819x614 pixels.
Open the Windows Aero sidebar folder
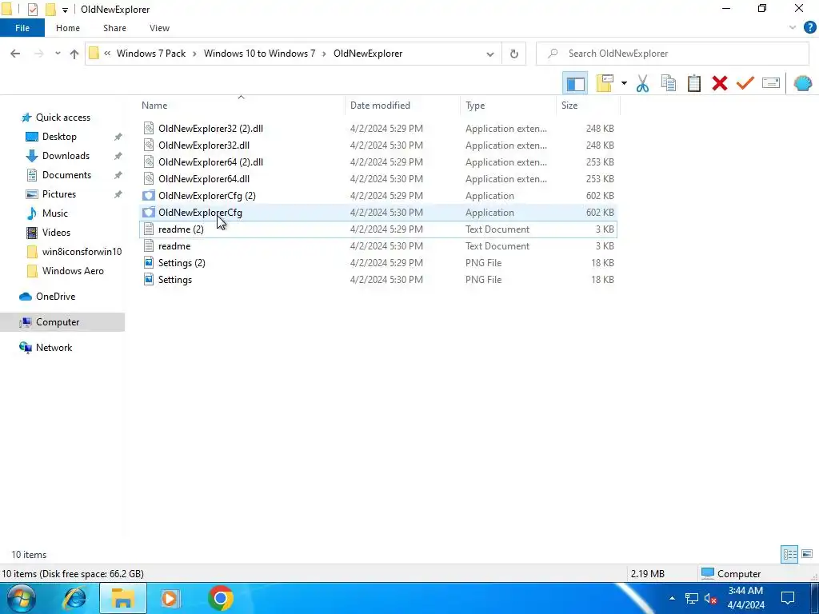73,271
